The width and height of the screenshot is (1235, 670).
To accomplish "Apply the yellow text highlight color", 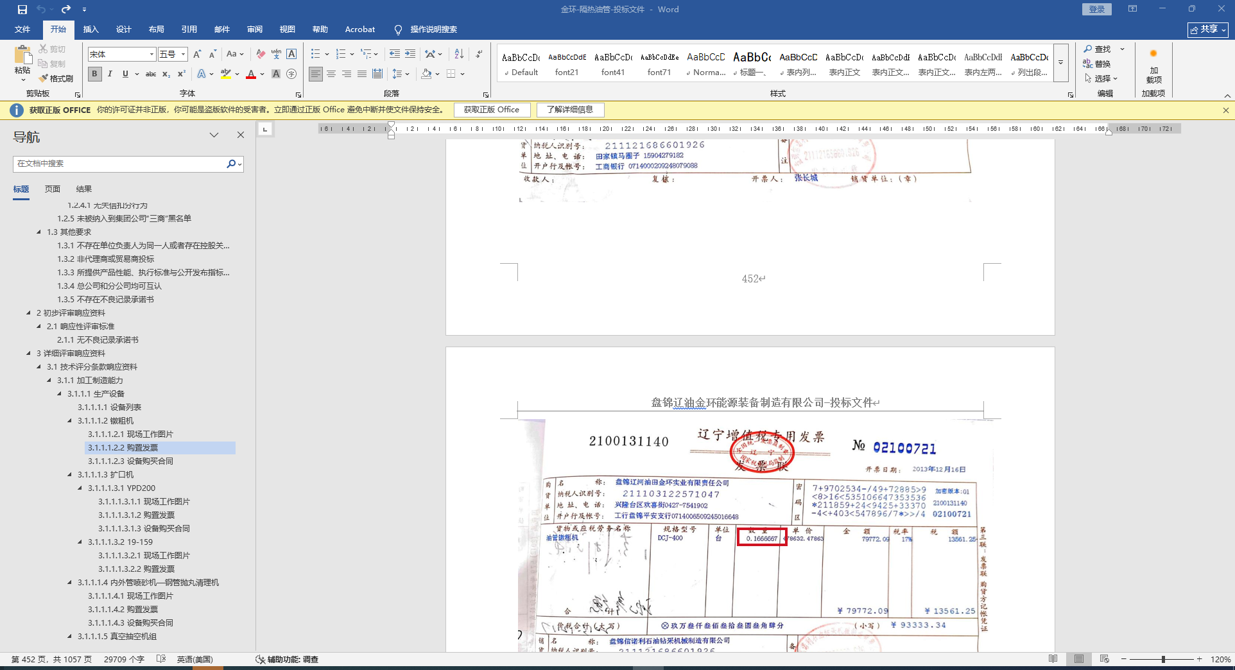I will click(225, 74).
